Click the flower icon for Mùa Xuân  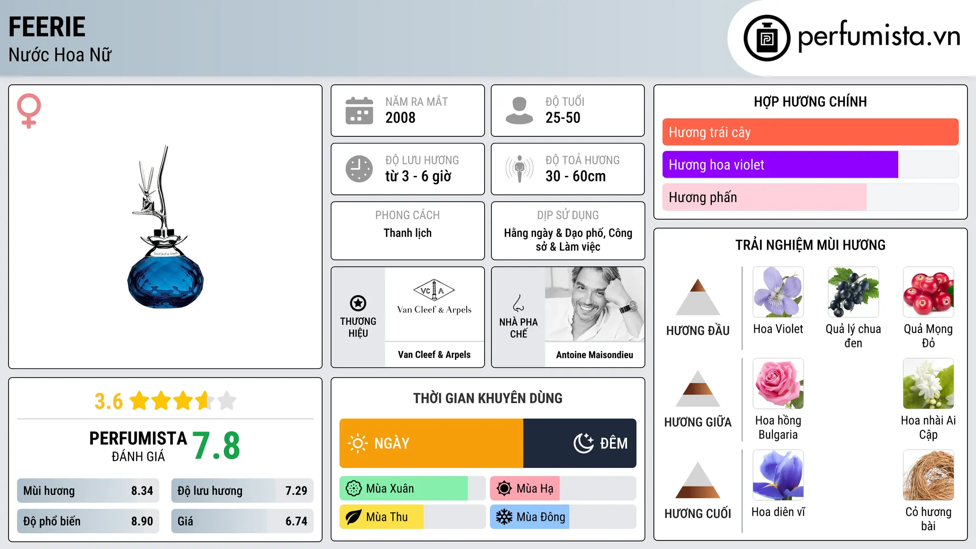coord(354,488)
